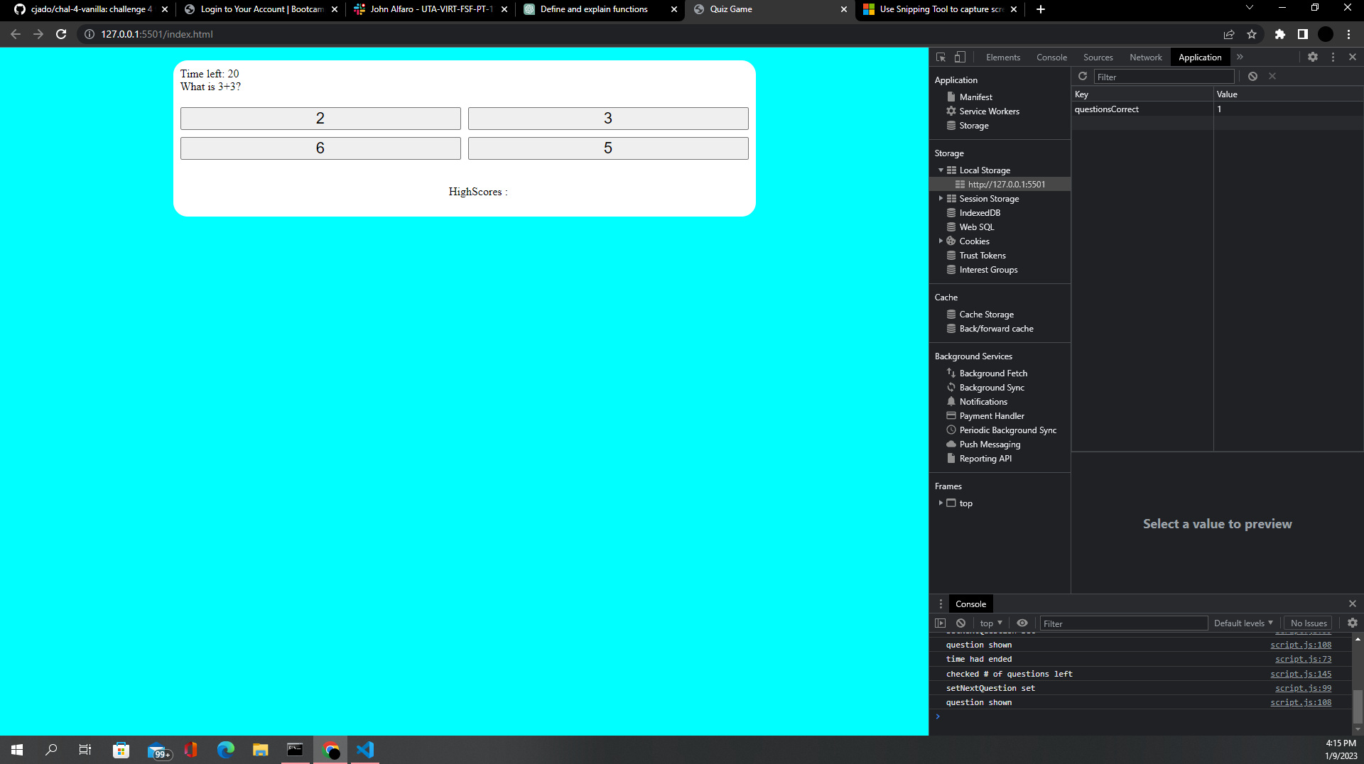1364x764 pixels.
Task: Toggle the eye icon in the Console toolbar
Action: [x=1023, y=623]
